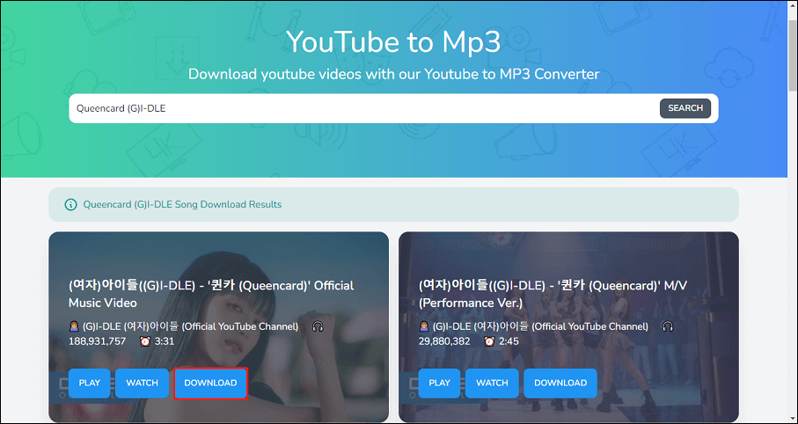This screenshot has width=798, height=424.
Task: Click the view count 29,880,382
Action: tap(444, 341)
